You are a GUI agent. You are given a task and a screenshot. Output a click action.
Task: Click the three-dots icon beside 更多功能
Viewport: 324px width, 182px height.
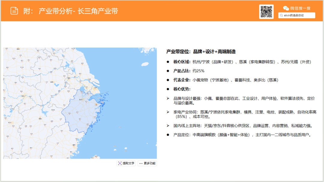[141, 163]
